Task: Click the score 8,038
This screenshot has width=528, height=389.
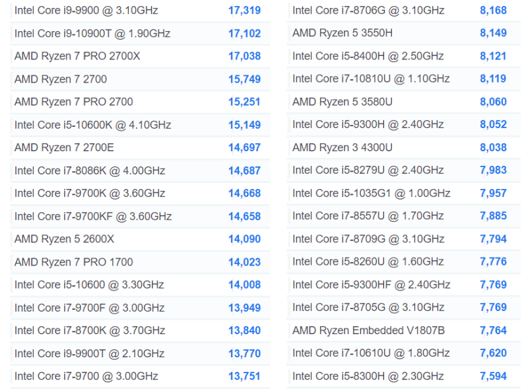Action: pyautogui.click(x=493, y=148)
